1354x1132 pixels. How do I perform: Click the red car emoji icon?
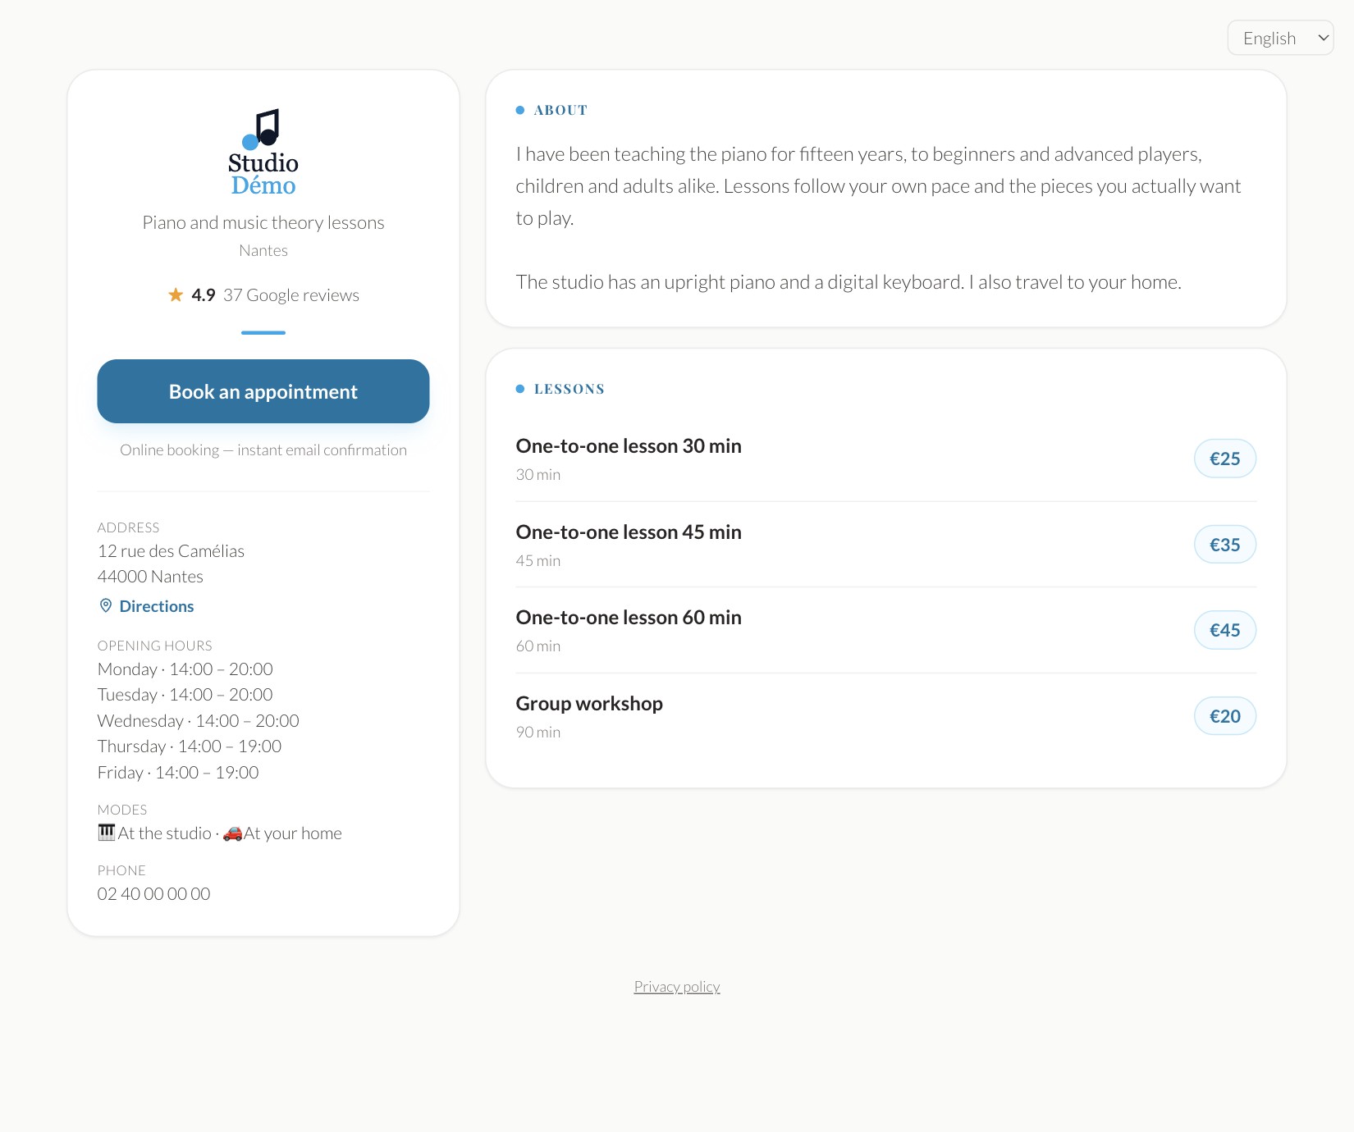[x=233, y=833]
